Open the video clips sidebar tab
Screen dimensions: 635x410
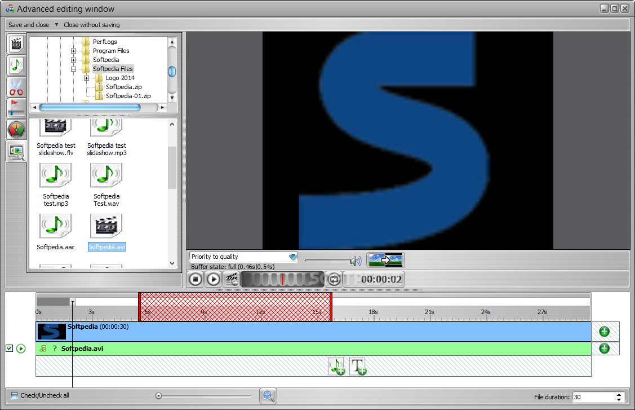(x=16, y=44)
